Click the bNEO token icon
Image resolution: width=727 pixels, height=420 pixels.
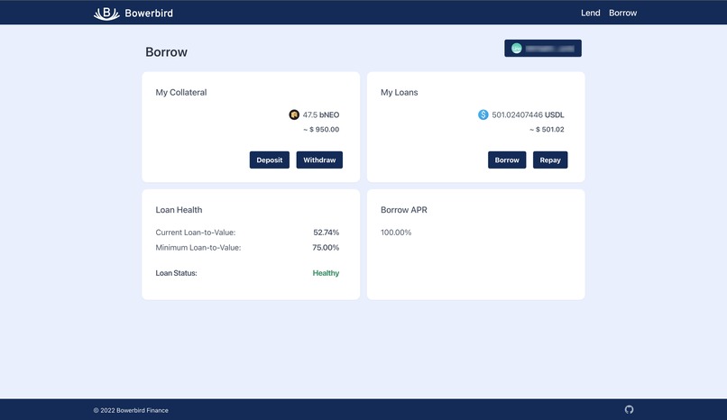click(294, 114)
